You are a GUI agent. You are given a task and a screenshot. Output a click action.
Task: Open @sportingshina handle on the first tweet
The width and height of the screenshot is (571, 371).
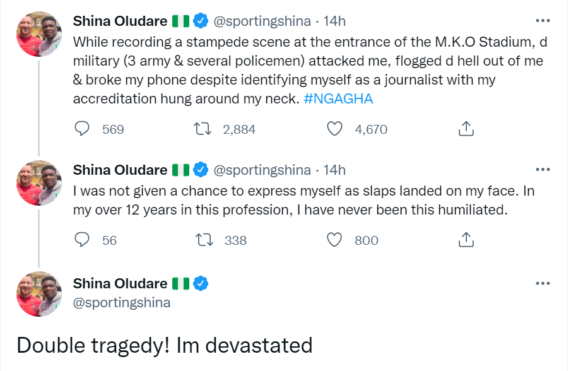point(262,21)
